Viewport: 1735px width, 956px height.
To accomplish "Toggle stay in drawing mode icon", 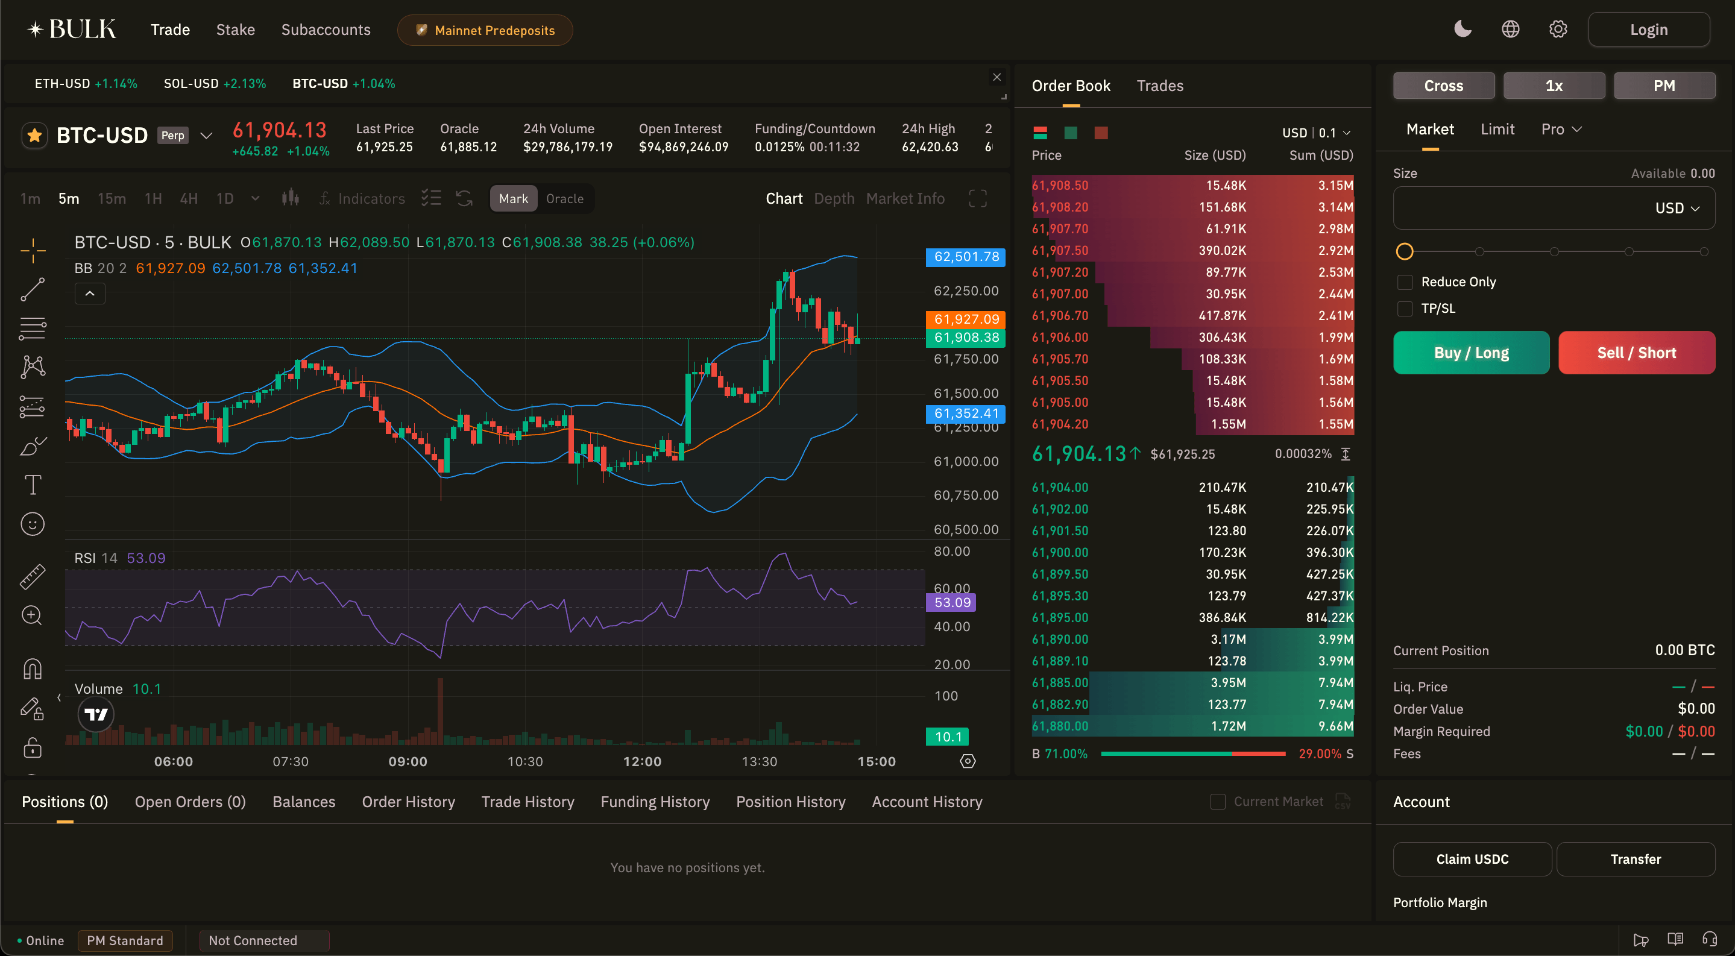I will coord(33,708).
